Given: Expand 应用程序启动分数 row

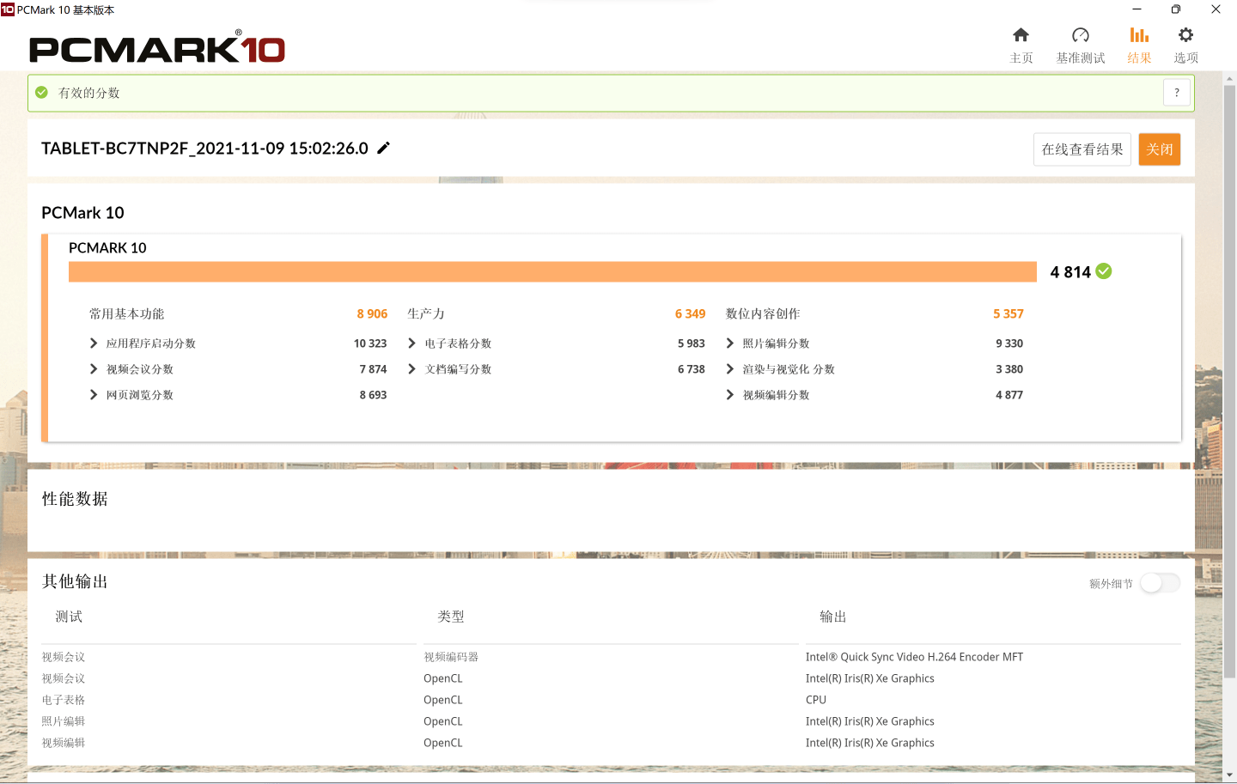Looking at the screenshot, I should pyautogui.click(x=94, y=343).
